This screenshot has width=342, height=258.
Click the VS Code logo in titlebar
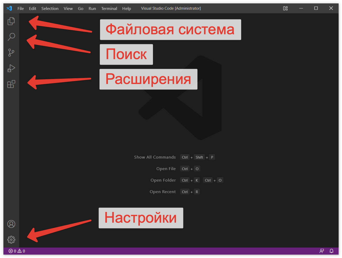(9, 8)
